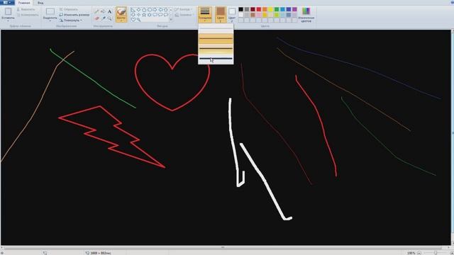This screenshot has height=255, width=454.
Task: Choose the right triangle shape
Action: [x=133, y=10]
